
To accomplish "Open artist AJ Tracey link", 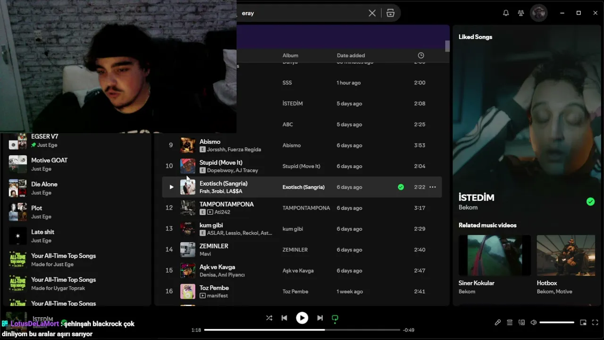I will click(x=247, y=170).
